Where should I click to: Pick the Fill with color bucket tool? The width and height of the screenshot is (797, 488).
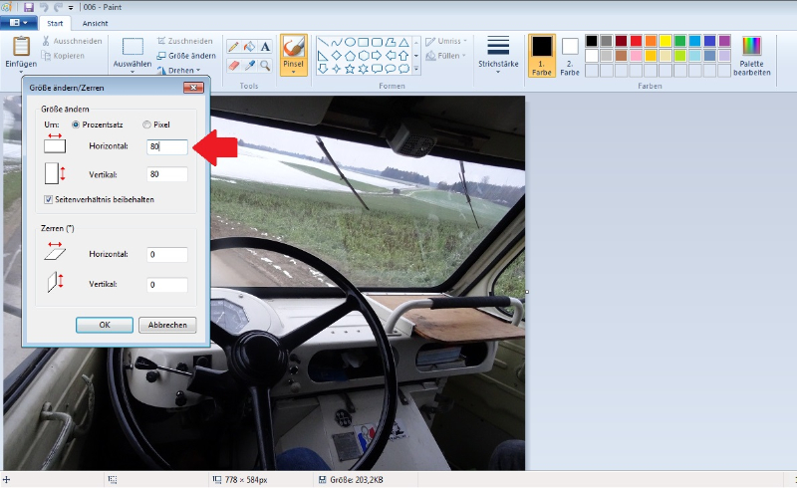pos(249,46)
